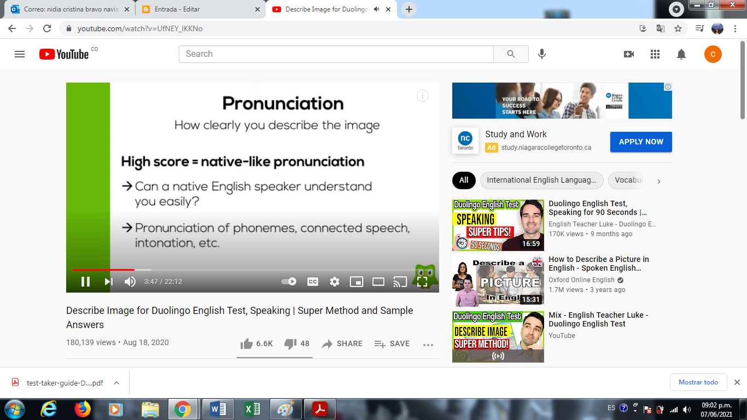Open the Chrome three-dot menu
This screenshot has width=747, height=420.
pos(735,28)
